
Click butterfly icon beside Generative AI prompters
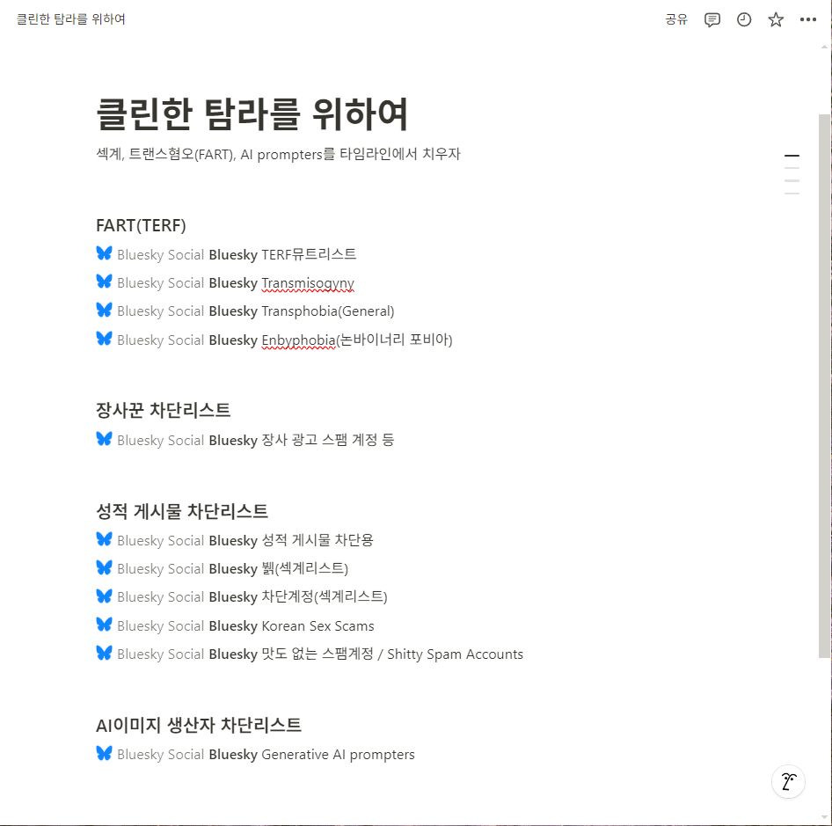(104, 753)
